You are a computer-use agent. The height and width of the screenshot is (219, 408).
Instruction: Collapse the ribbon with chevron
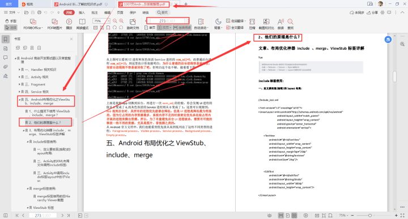pos(402,12)
